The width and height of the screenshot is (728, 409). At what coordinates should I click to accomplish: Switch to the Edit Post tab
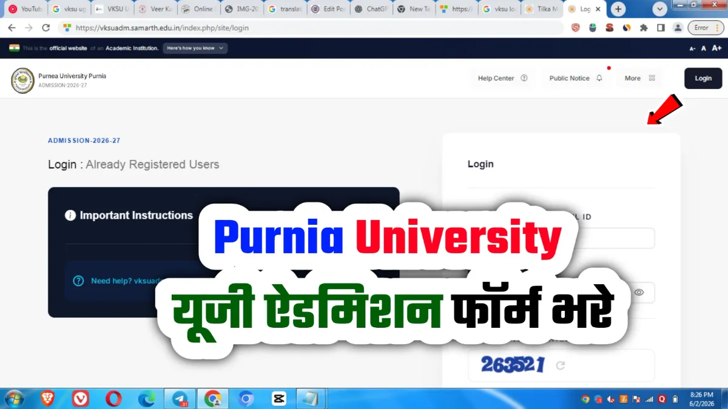(x=328, y=9)
